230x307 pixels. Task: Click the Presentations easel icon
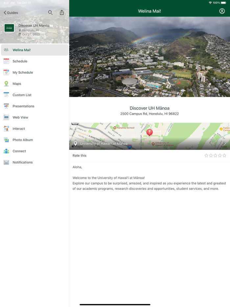coord(6,106)
